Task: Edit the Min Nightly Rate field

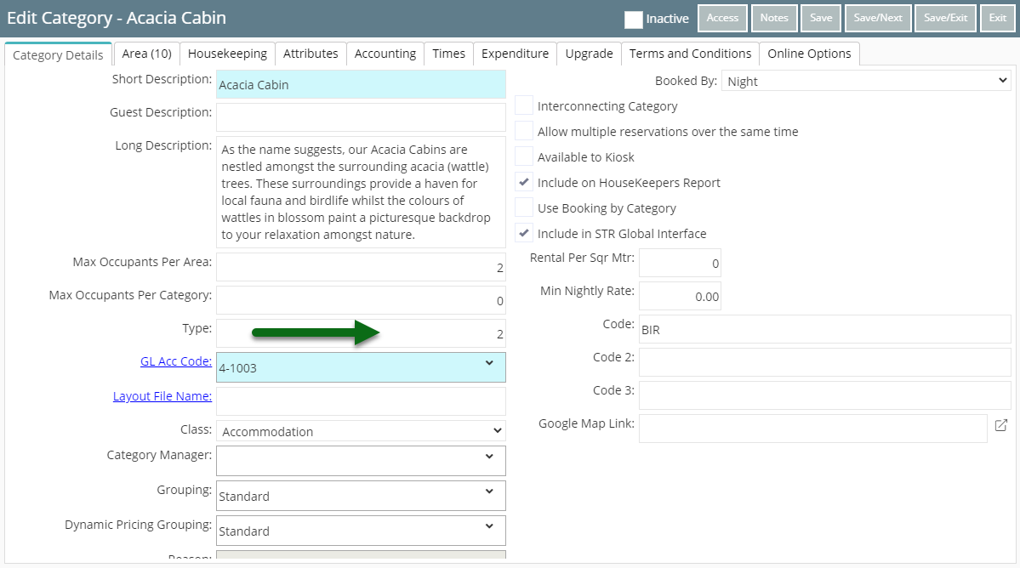Action: click(680, 296)
